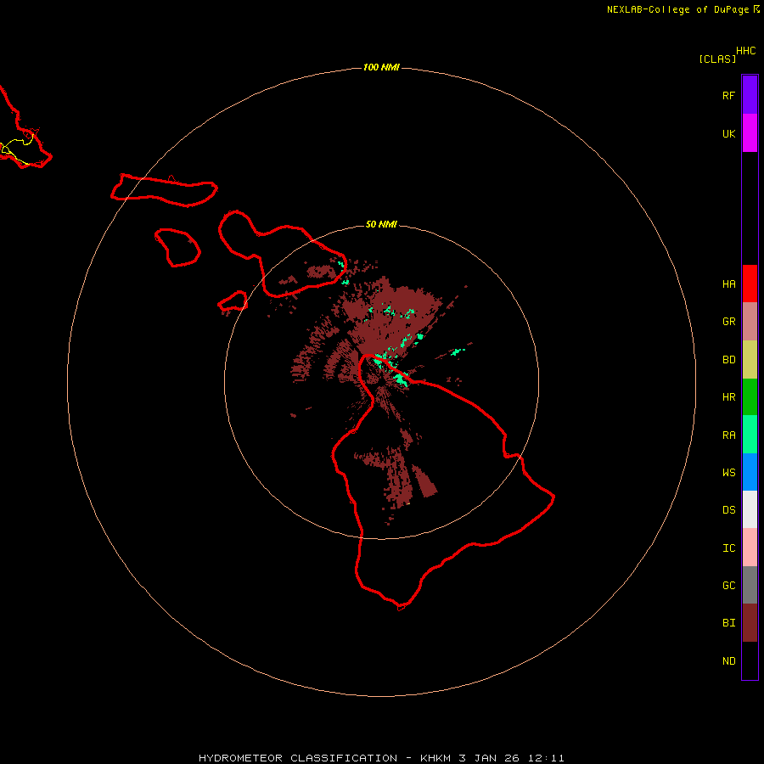Click the BD yellow legend color swatch
Screen dimensions: 764x764
tap(750, 360)
